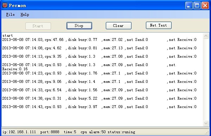Open the Help menu

pyautogui.click(x=25, y=14)
